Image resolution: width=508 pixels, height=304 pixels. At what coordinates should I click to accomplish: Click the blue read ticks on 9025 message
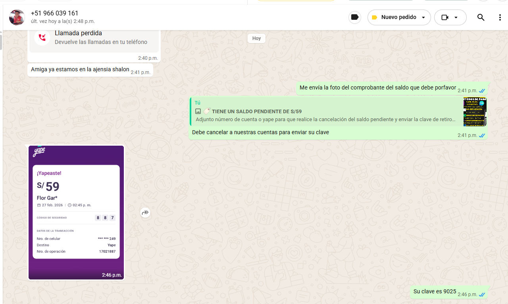tap(482, 294)
